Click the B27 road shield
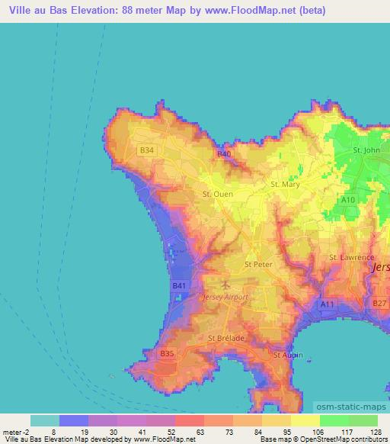Image resolution: width=390 pixels, height=444 pixels. point(379,304)
